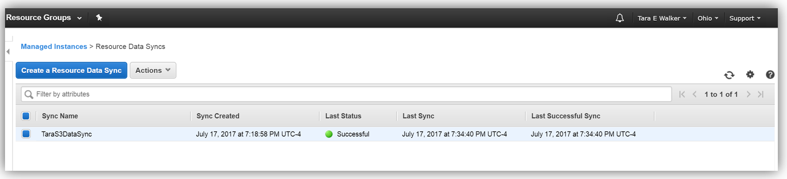Viewport: 787px width, 179px height.
Task: Refresh the resource data sync list
Action: coord(729,75)
